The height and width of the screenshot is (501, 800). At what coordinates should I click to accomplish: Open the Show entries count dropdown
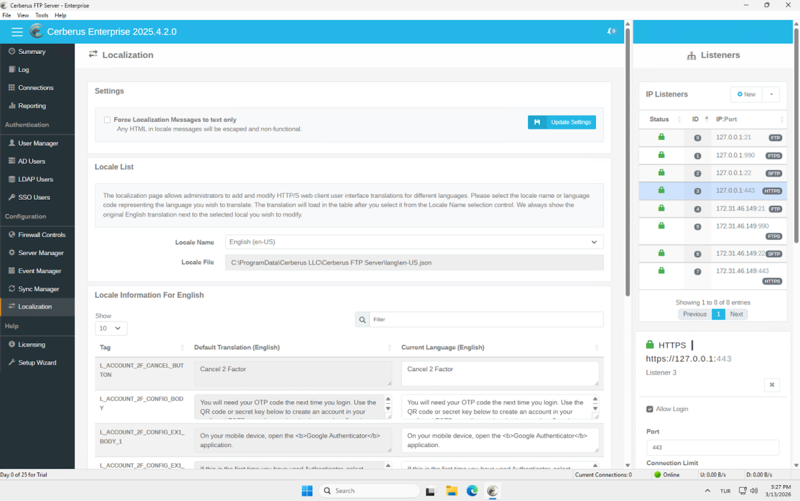[x=111, y=328]
